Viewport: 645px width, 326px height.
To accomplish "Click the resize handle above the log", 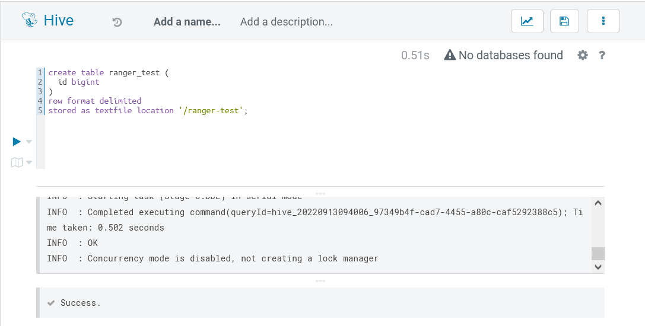I will tap(320, 193).
